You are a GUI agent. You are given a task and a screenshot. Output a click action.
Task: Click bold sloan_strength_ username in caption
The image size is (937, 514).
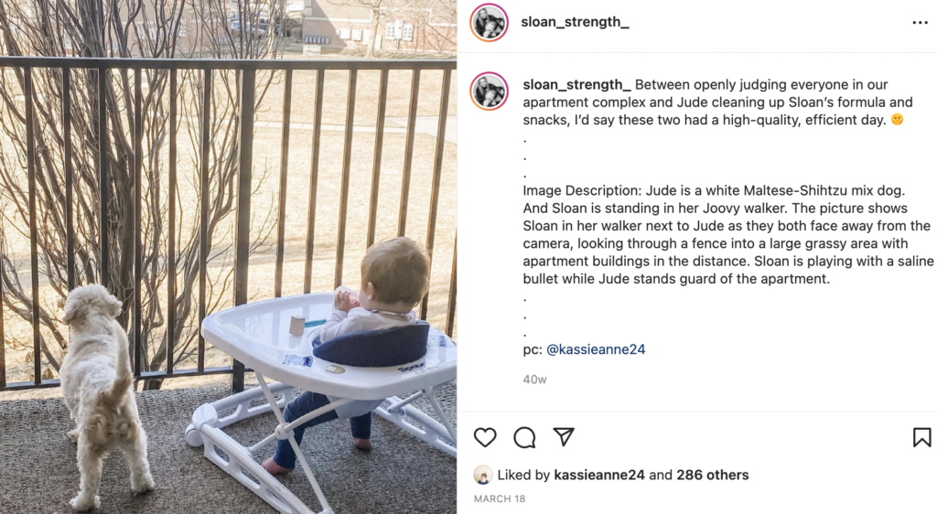pyautogui.click(x=576, y=85)
